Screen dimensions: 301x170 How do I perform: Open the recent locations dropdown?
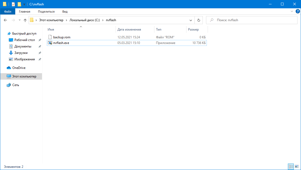[20, 20]
